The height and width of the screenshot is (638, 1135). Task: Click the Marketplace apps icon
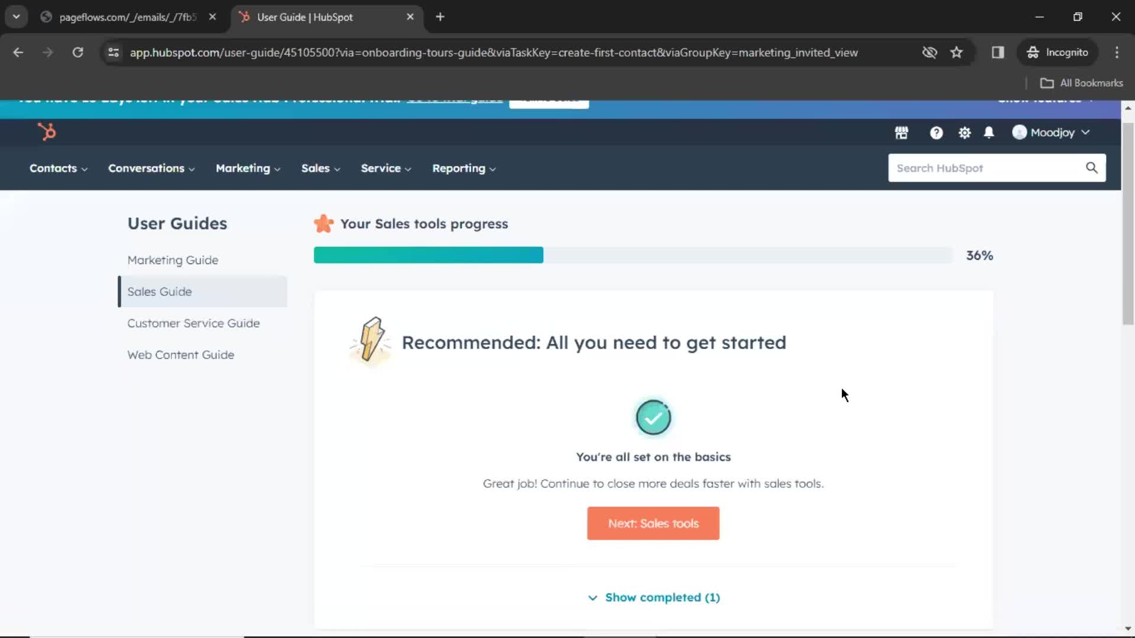pos(901,132)
